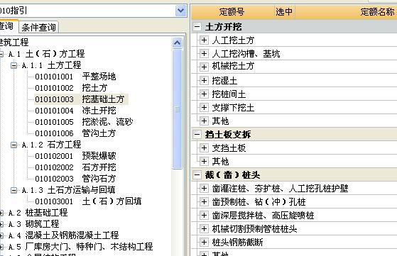Click the 选中 column header
This screenshot has width=397, height=256.
click(284, 11)
